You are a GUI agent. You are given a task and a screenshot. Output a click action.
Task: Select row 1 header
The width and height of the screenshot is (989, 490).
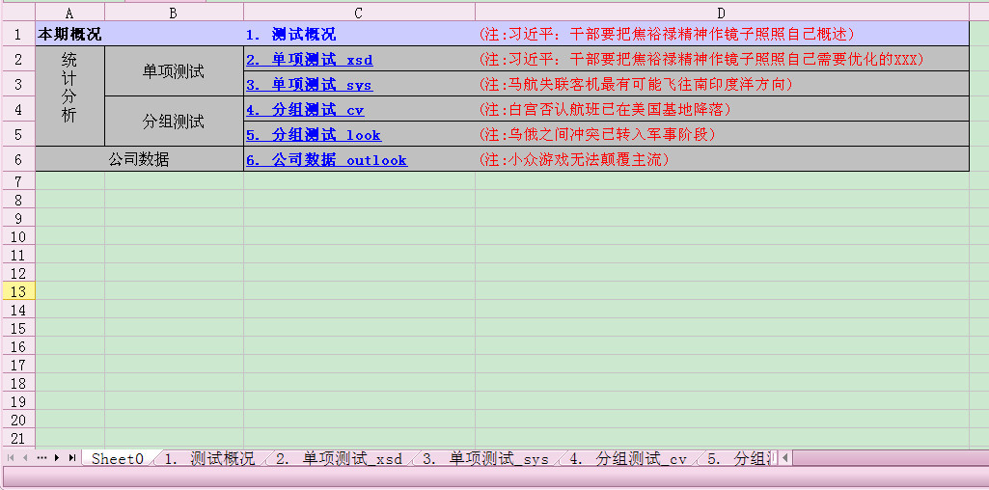tap(17, 34)
